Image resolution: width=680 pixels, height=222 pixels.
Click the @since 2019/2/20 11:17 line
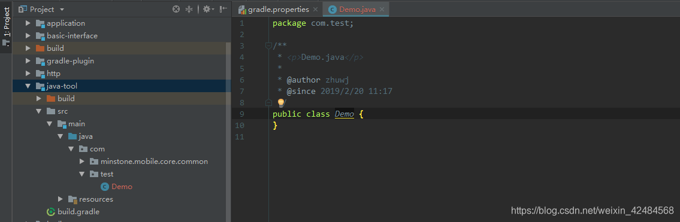pos(335,92)
